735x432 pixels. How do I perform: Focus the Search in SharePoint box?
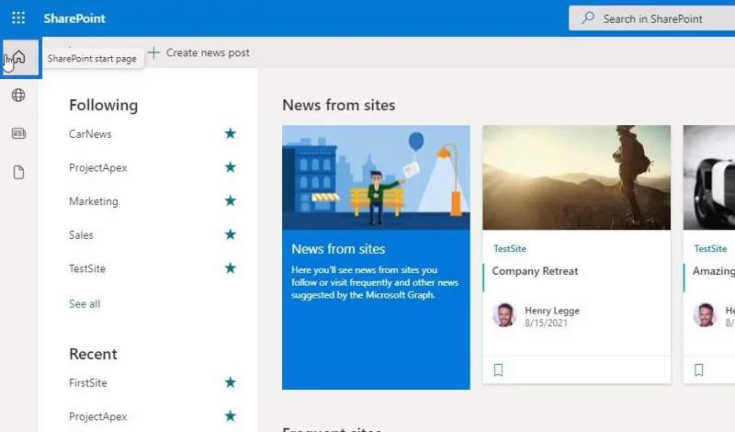coord(652,18)
